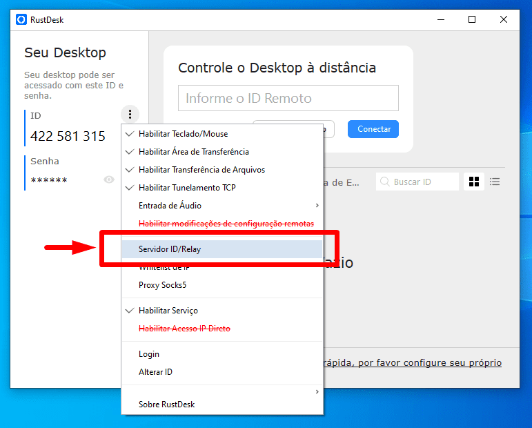Switch to grid view icon
Viewport: 532px width, 428px height.
coord(474,182)
